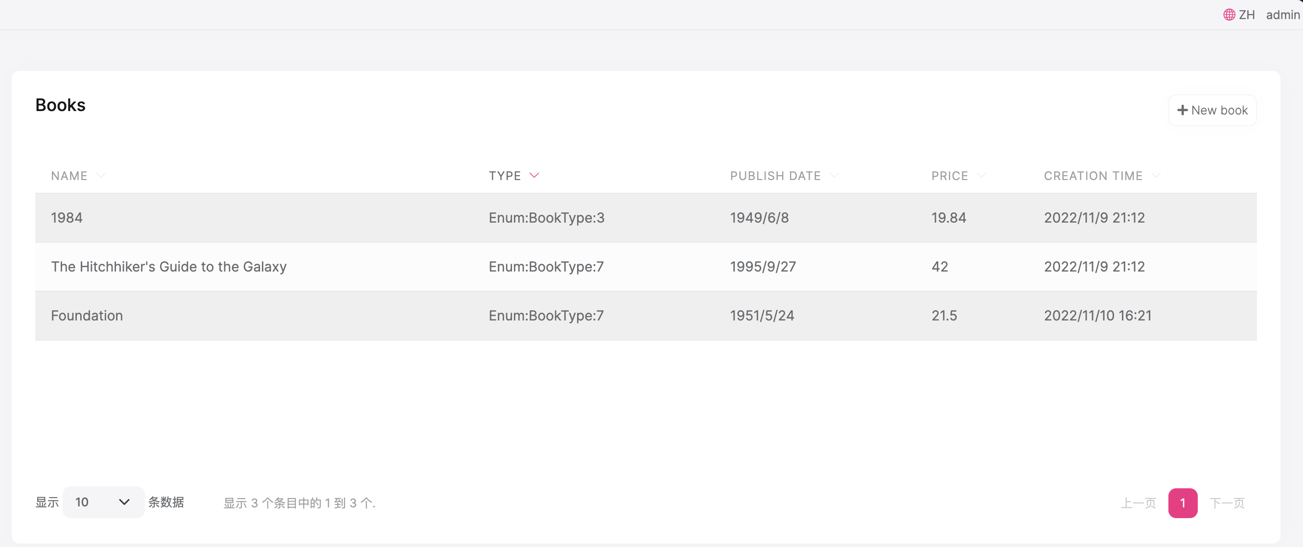
Task: Click the globe language icon
Action: [1229, 15]
